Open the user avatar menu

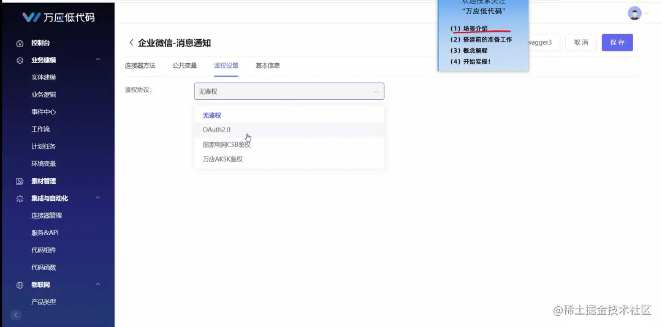pos(634,13)
